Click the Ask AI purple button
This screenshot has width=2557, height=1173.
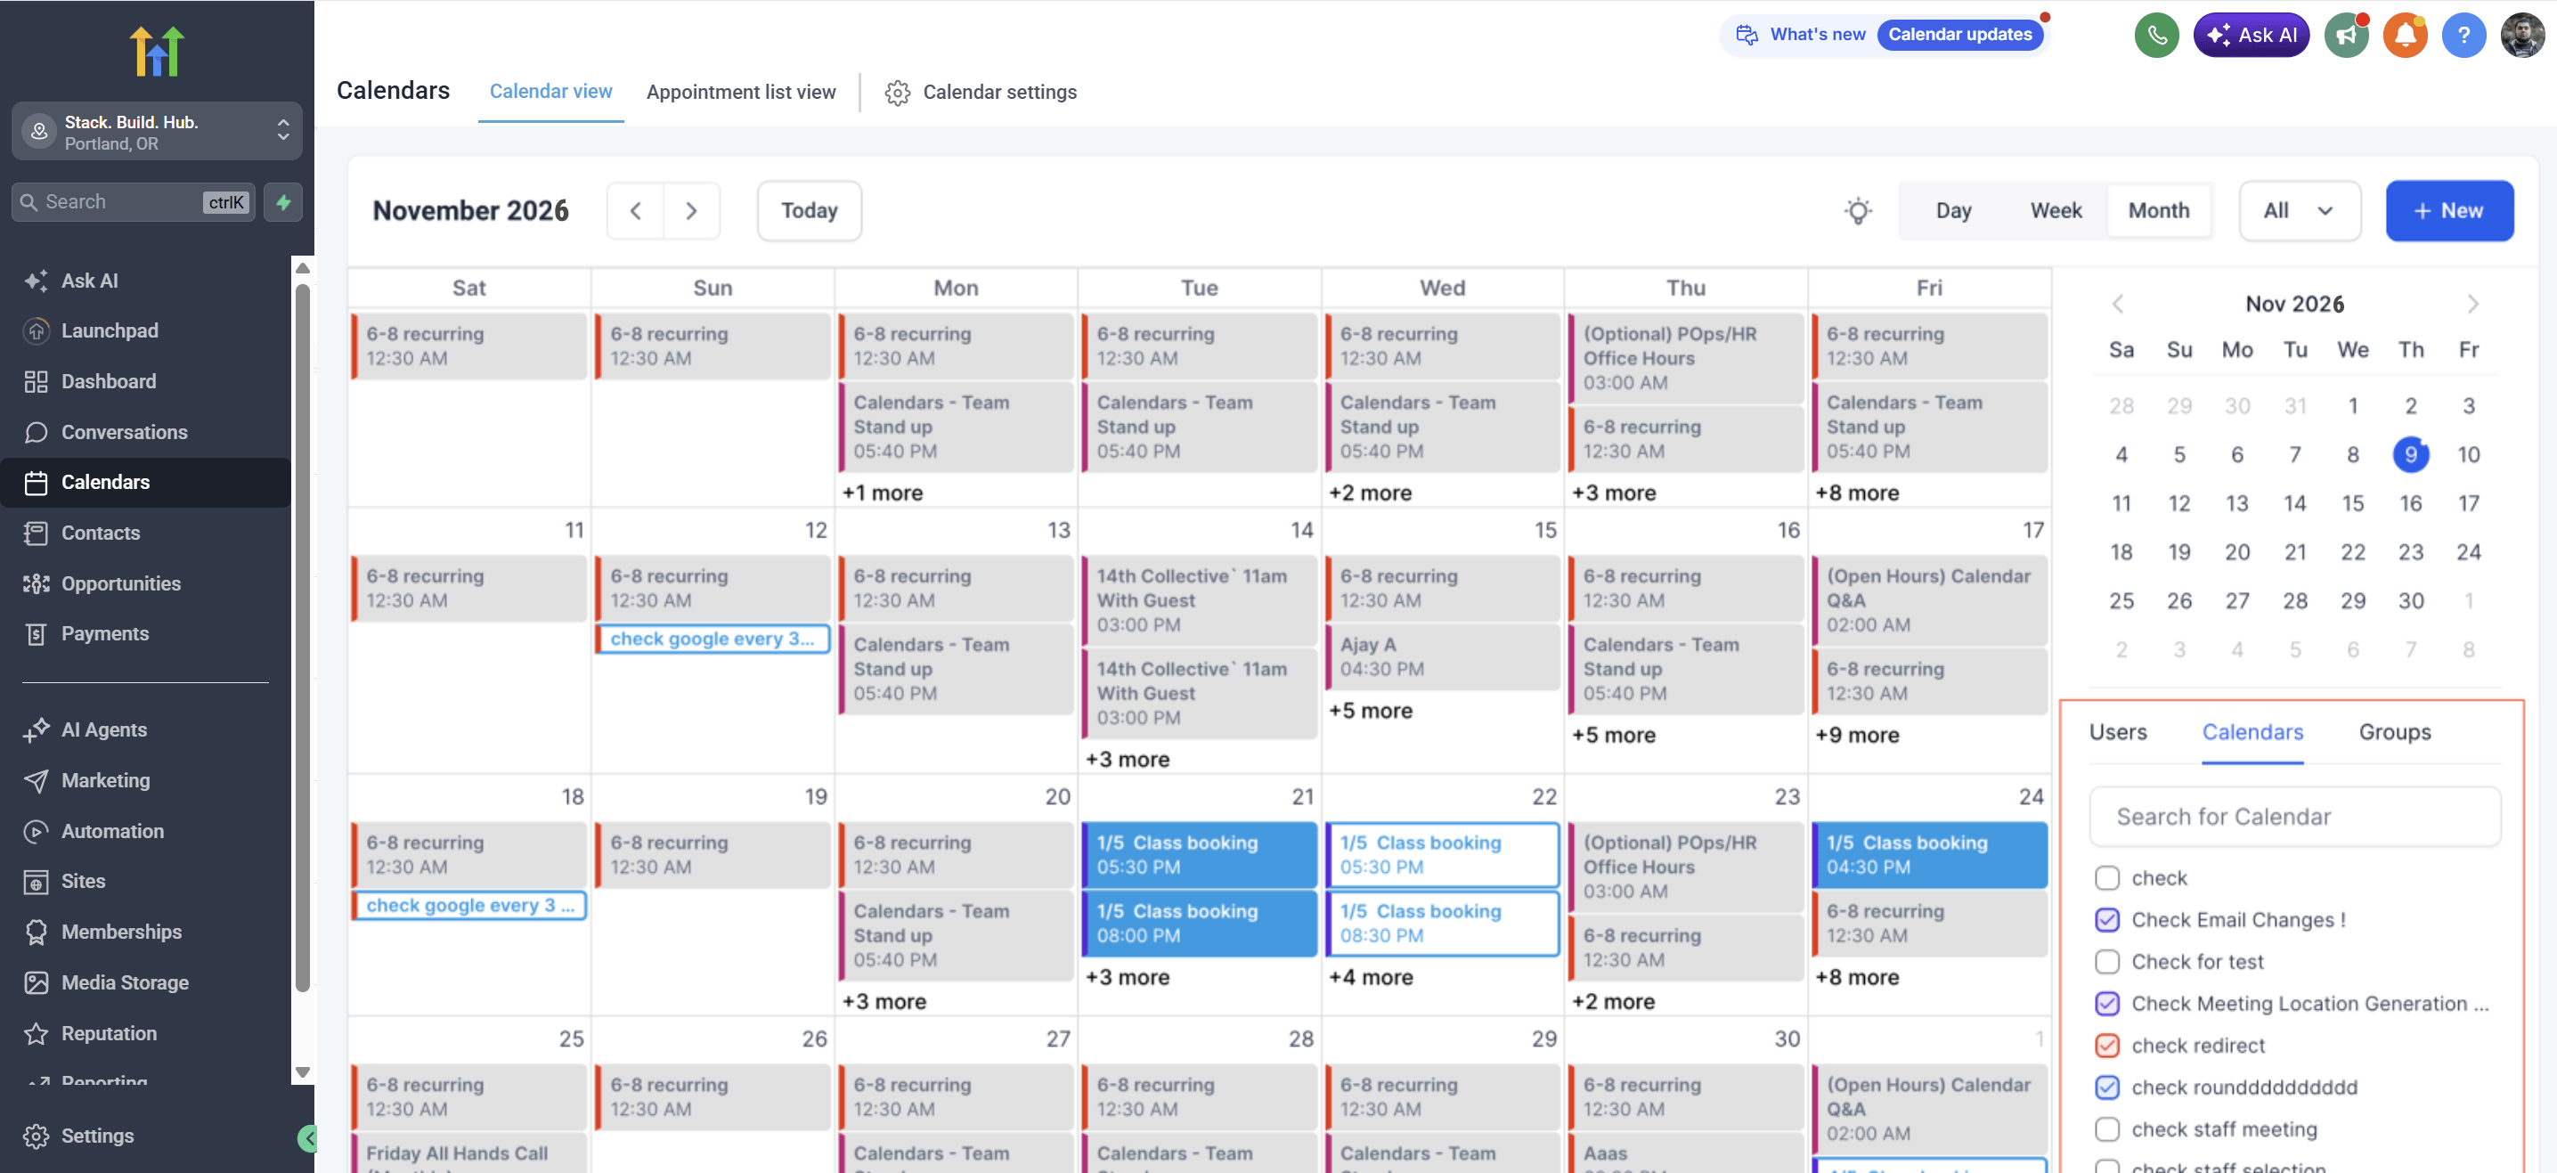click(2251, 35)
